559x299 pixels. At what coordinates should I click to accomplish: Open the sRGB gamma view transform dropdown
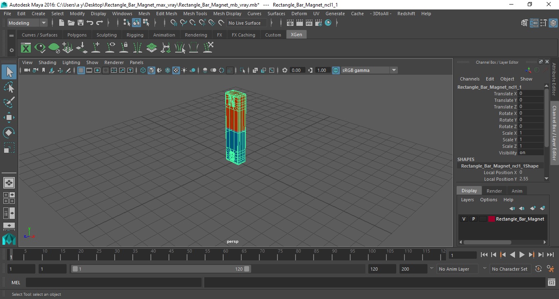click(x=369, y=70)
